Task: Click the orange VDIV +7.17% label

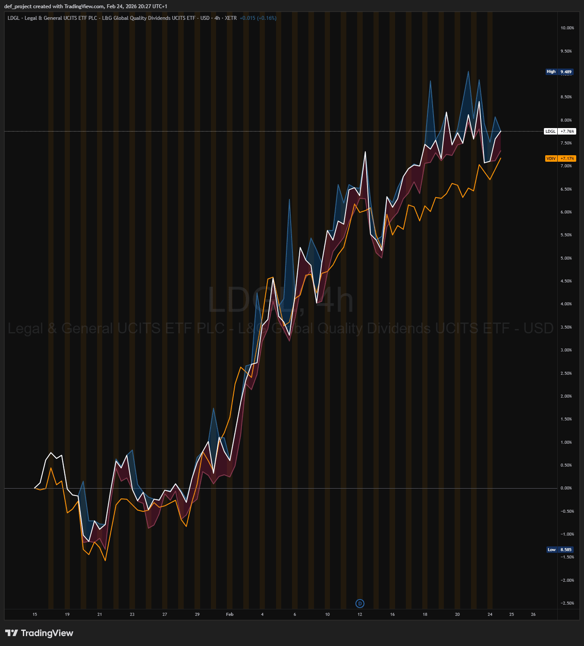Action: pos(560,159)
